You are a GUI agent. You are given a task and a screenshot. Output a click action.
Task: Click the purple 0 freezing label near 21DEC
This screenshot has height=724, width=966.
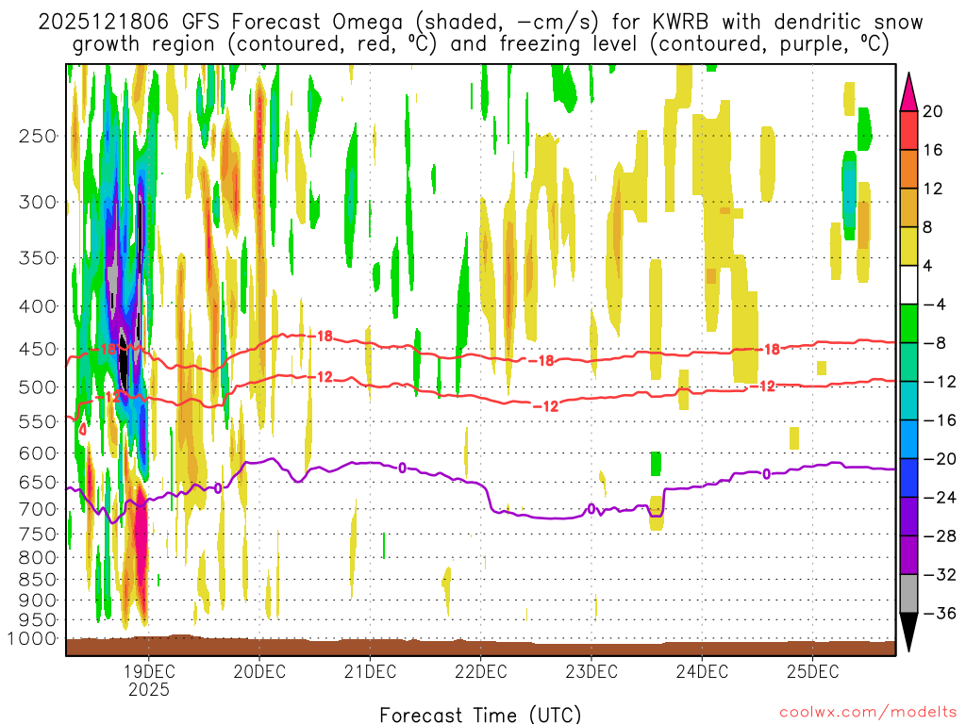coord(402,469)
